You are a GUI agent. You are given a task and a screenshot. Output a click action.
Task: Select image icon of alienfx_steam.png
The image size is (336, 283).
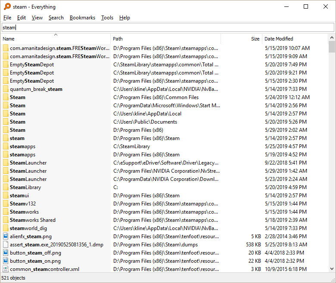(6, 236)
